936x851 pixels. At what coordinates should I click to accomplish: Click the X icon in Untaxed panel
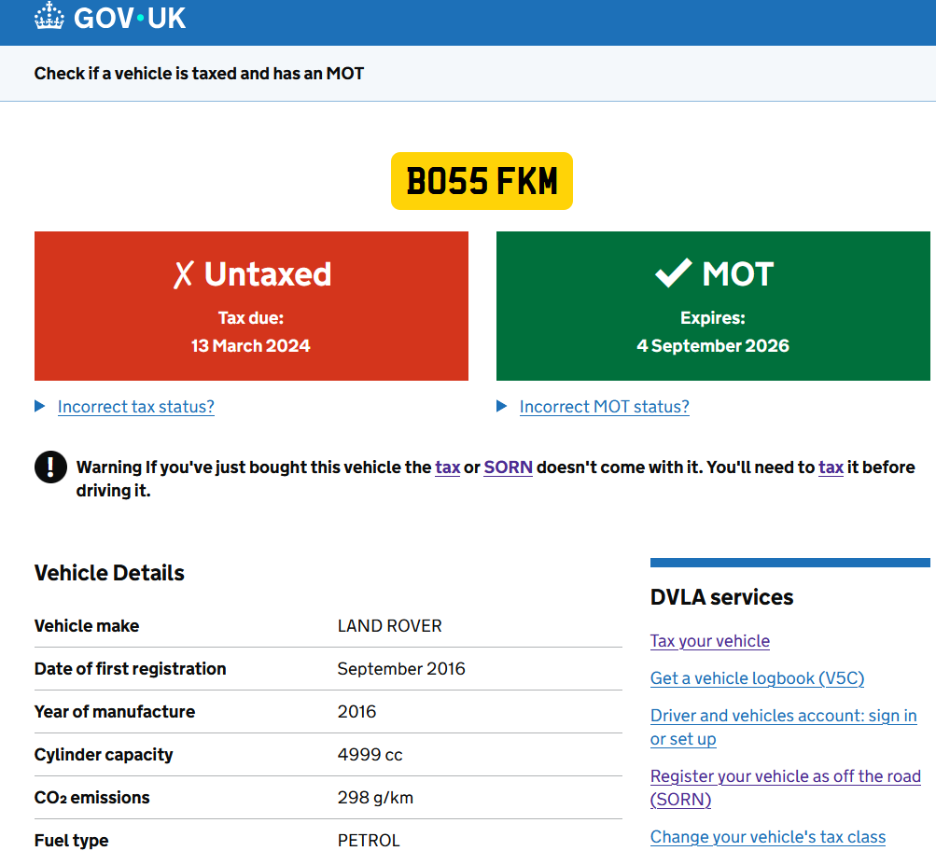coord(184,274)
